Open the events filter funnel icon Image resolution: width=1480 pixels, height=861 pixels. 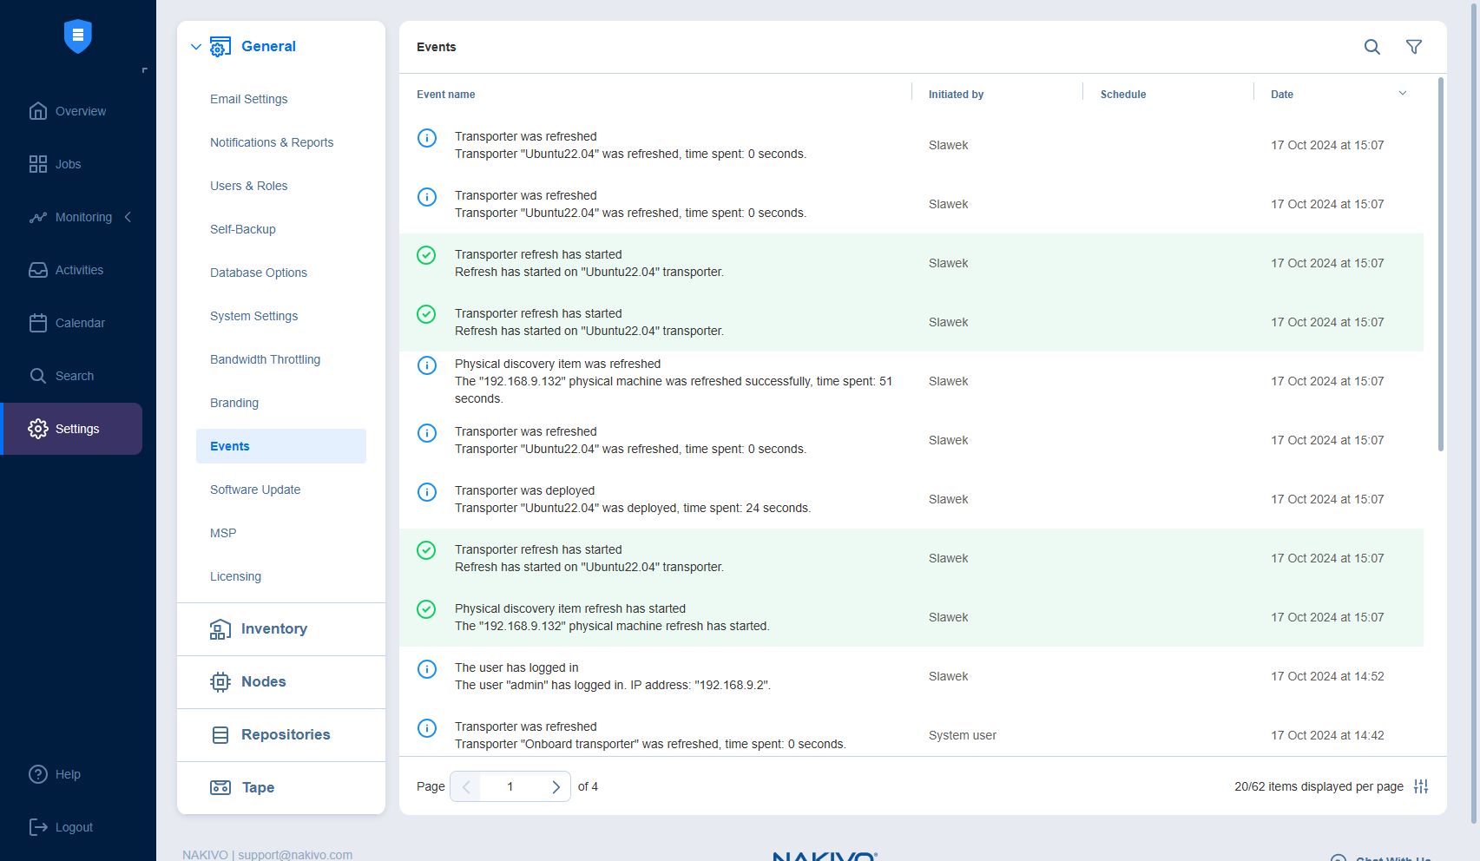pyautogui.click(x=1413, y=47)
